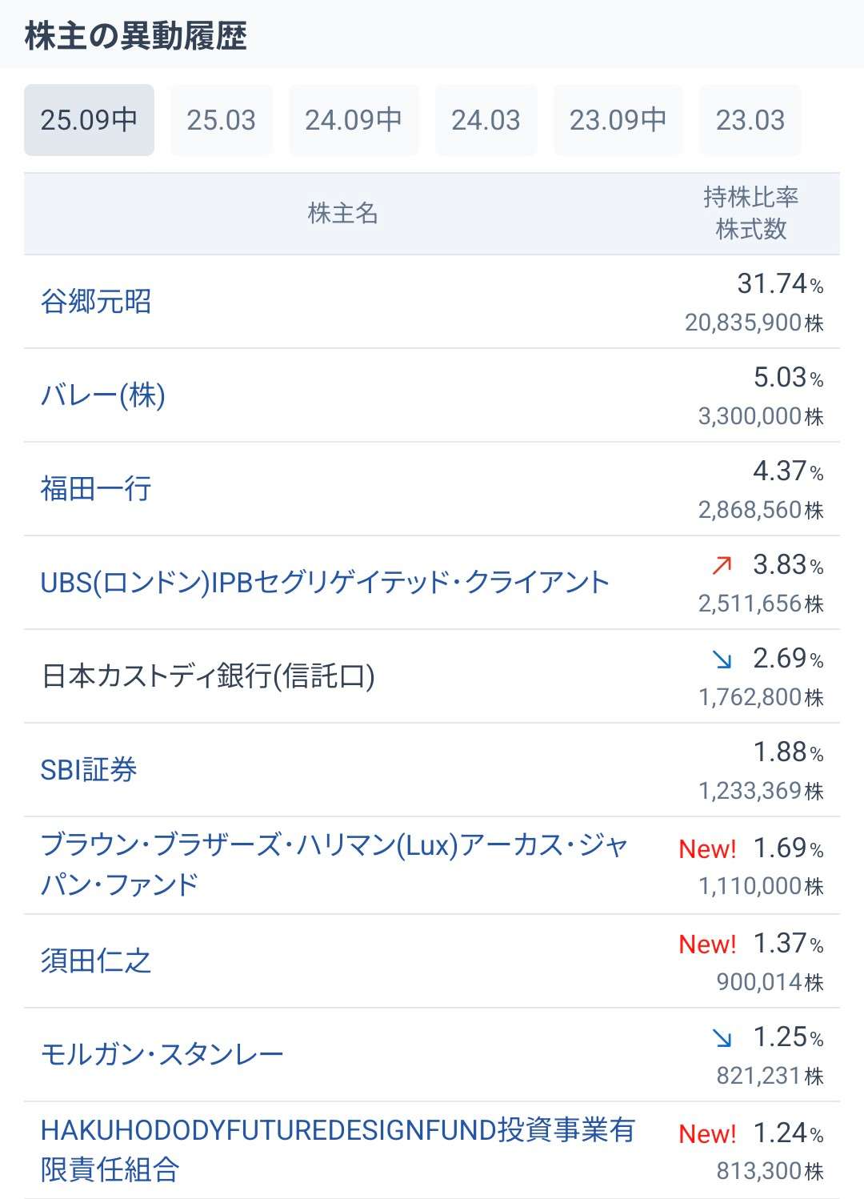This screenshot has width=864, height=1199.
Task: Open the ブラウン・ブラザーズ・ハリマン fund link
Action: 334,864
